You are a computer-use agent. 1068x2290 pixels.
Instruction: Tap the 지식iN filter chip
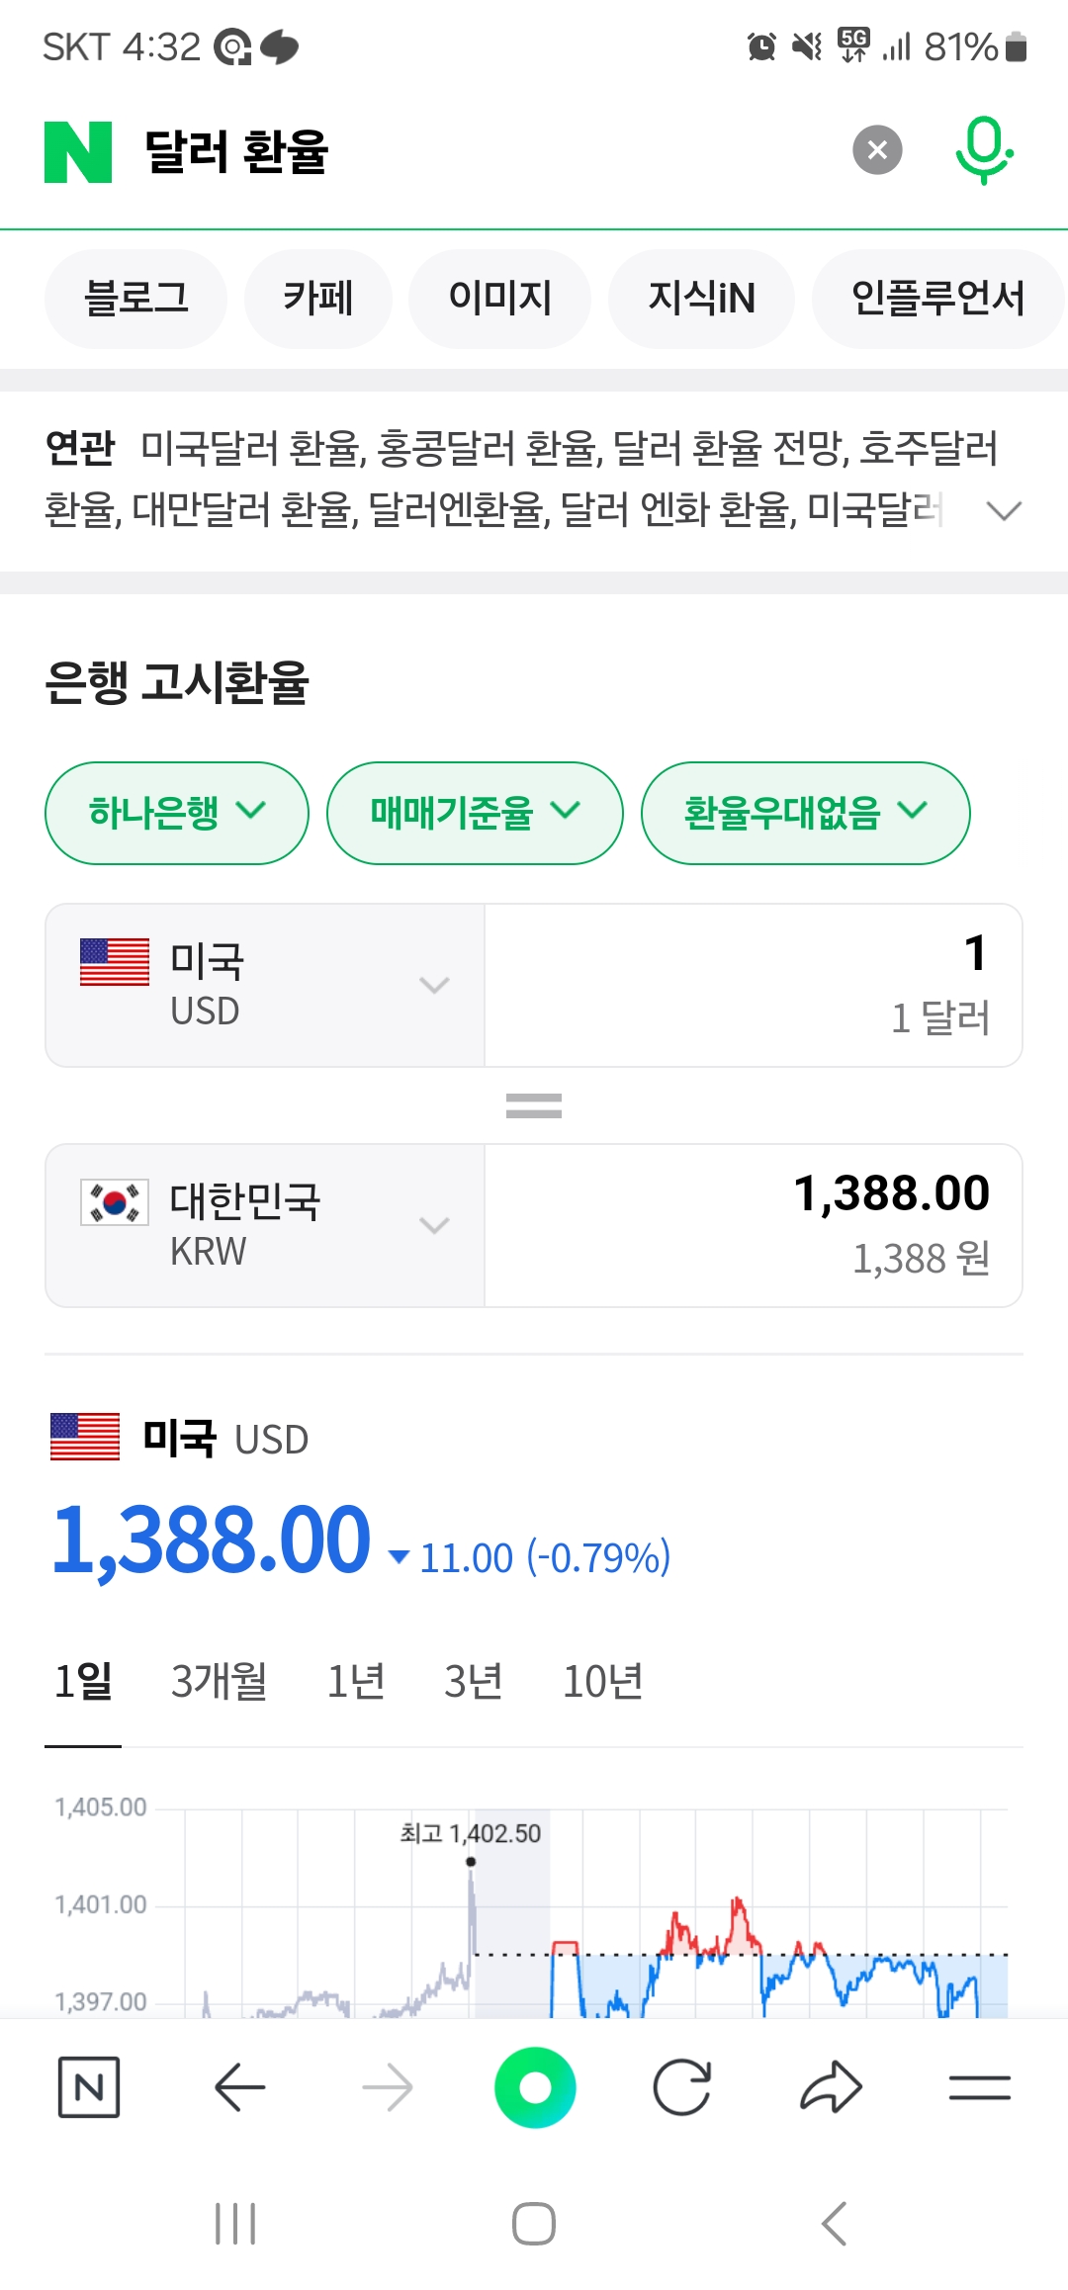pyautogui.click(x=701, y=299)
